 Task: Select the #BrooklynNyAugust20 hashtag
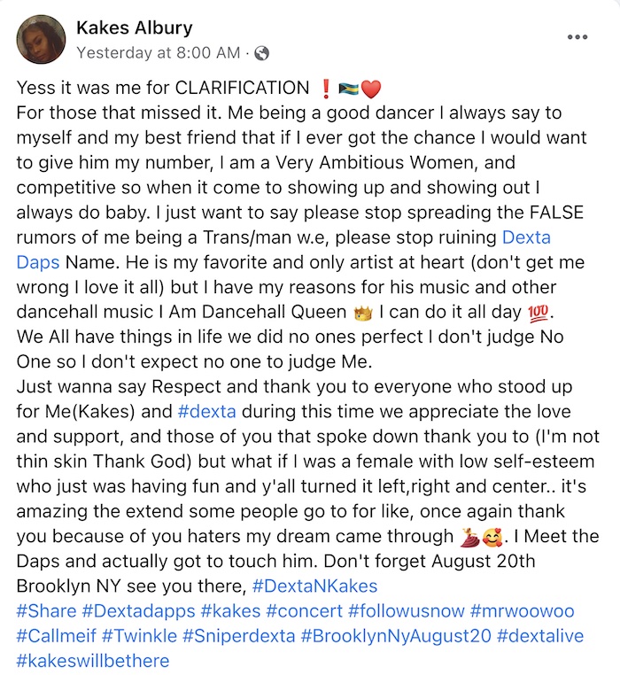click(x=396, y=636)
